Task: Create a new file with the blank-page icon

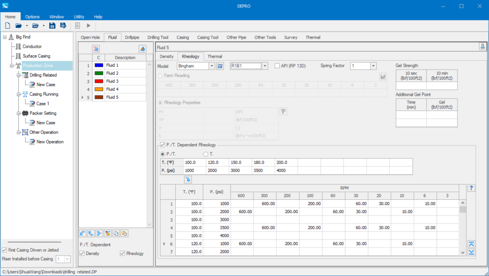Action: (8, 26)
